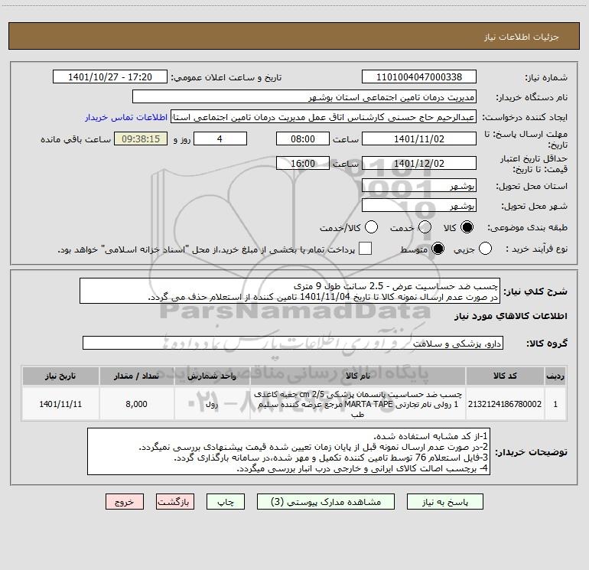
Task: Click the quantity cell 8,000
Action: click(x=137, y=404)
